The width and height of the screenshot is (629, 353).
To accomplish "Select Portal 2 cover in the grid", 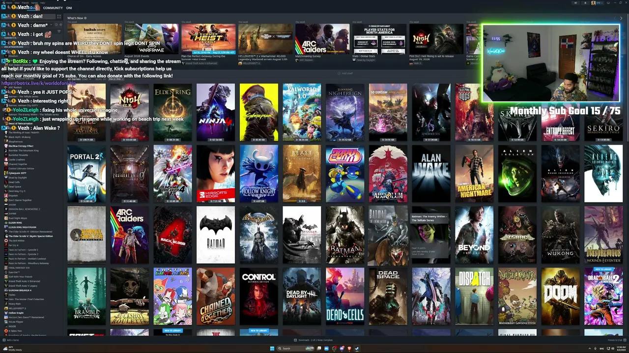I will pyautogui.click(x=86, y=174).
